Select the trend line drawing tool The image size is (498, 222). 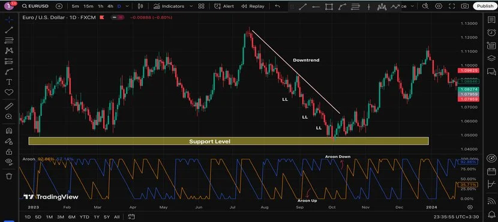point(9,30)
